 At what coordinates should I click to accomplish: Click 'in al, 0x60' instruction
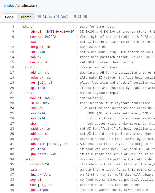pyautogui.click(x=40, y=103)
